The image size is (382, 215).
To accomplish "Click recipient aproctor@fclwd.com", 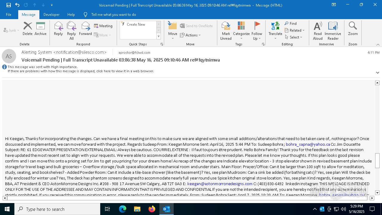I will [134, 53].
